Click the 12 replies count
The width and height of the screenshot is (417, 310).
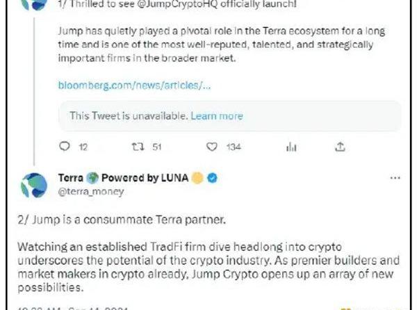pos(83,147)
